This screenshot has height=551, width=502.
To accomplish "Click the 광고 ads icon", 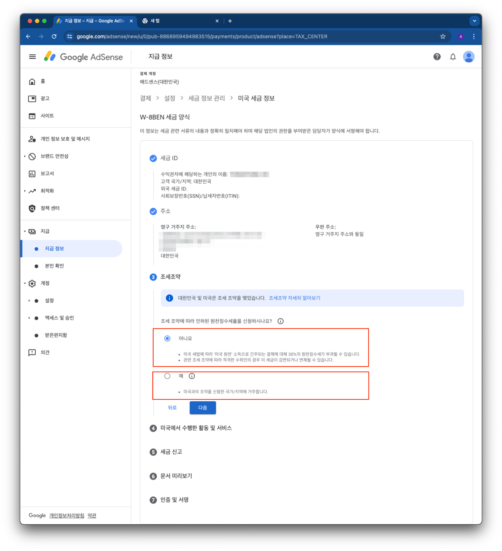I will click(x=32, y=99).
